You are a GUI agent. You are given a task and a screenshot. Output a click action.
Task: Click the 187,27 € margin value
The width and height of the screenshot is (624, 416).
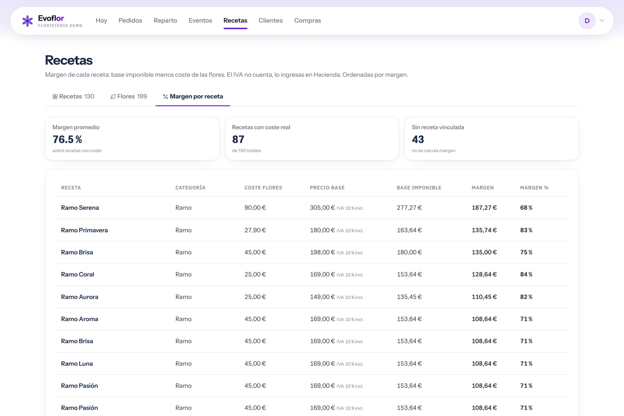[484, 208]
